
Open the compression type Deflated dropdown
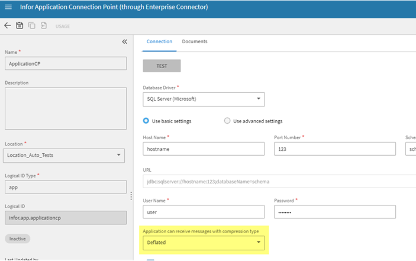coord(204,242)
